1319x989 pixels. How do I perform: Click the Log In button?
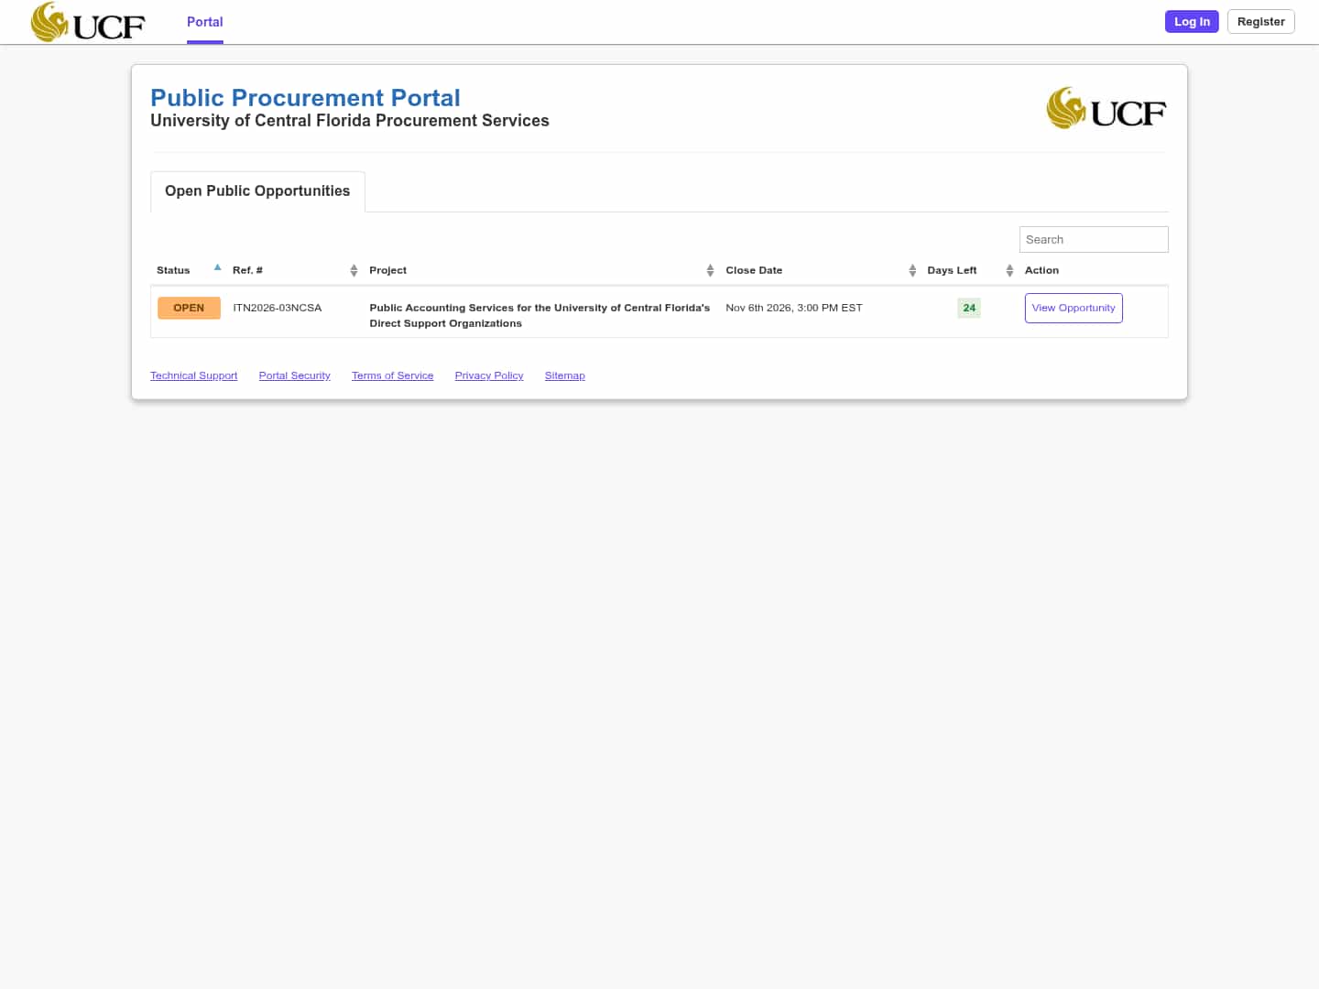point(1192,21)
